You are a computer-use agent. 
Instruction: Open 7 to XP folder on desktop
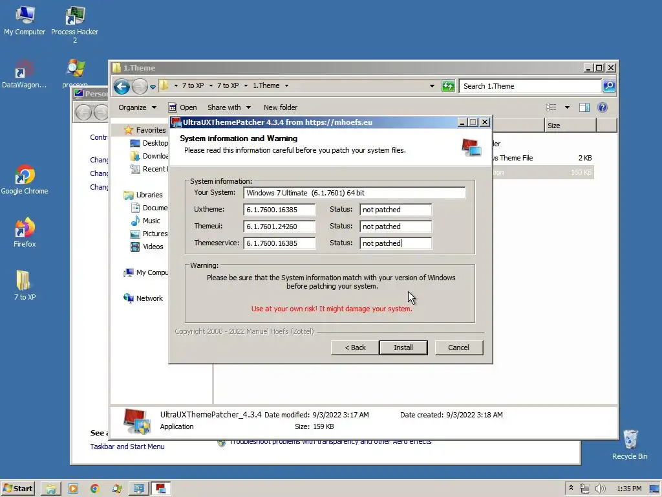[25, 285]
